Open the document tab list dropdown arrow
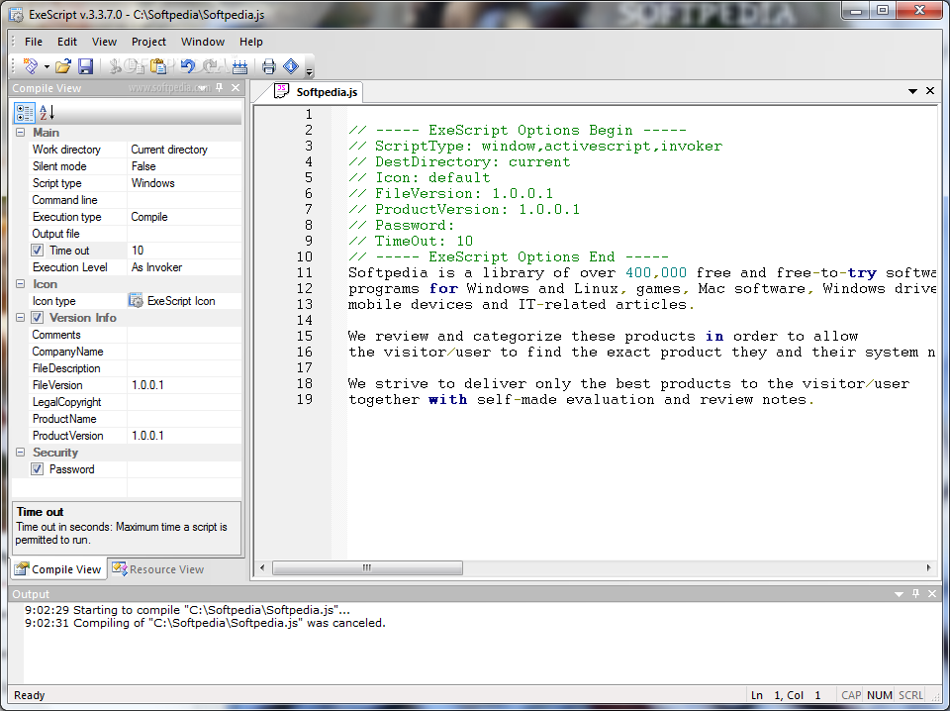This screenshot has height=711, width=950. (912, 91)
